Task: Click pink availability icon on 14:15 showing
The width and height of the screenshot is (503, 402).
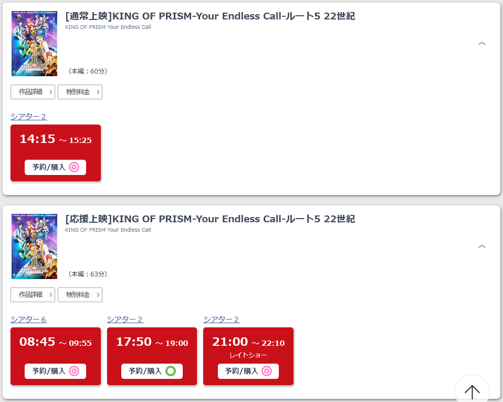Action: click(x=74, y=167)
